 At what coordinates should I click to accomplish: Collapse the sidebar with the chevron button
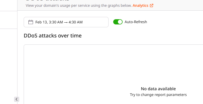click(17, 99)
